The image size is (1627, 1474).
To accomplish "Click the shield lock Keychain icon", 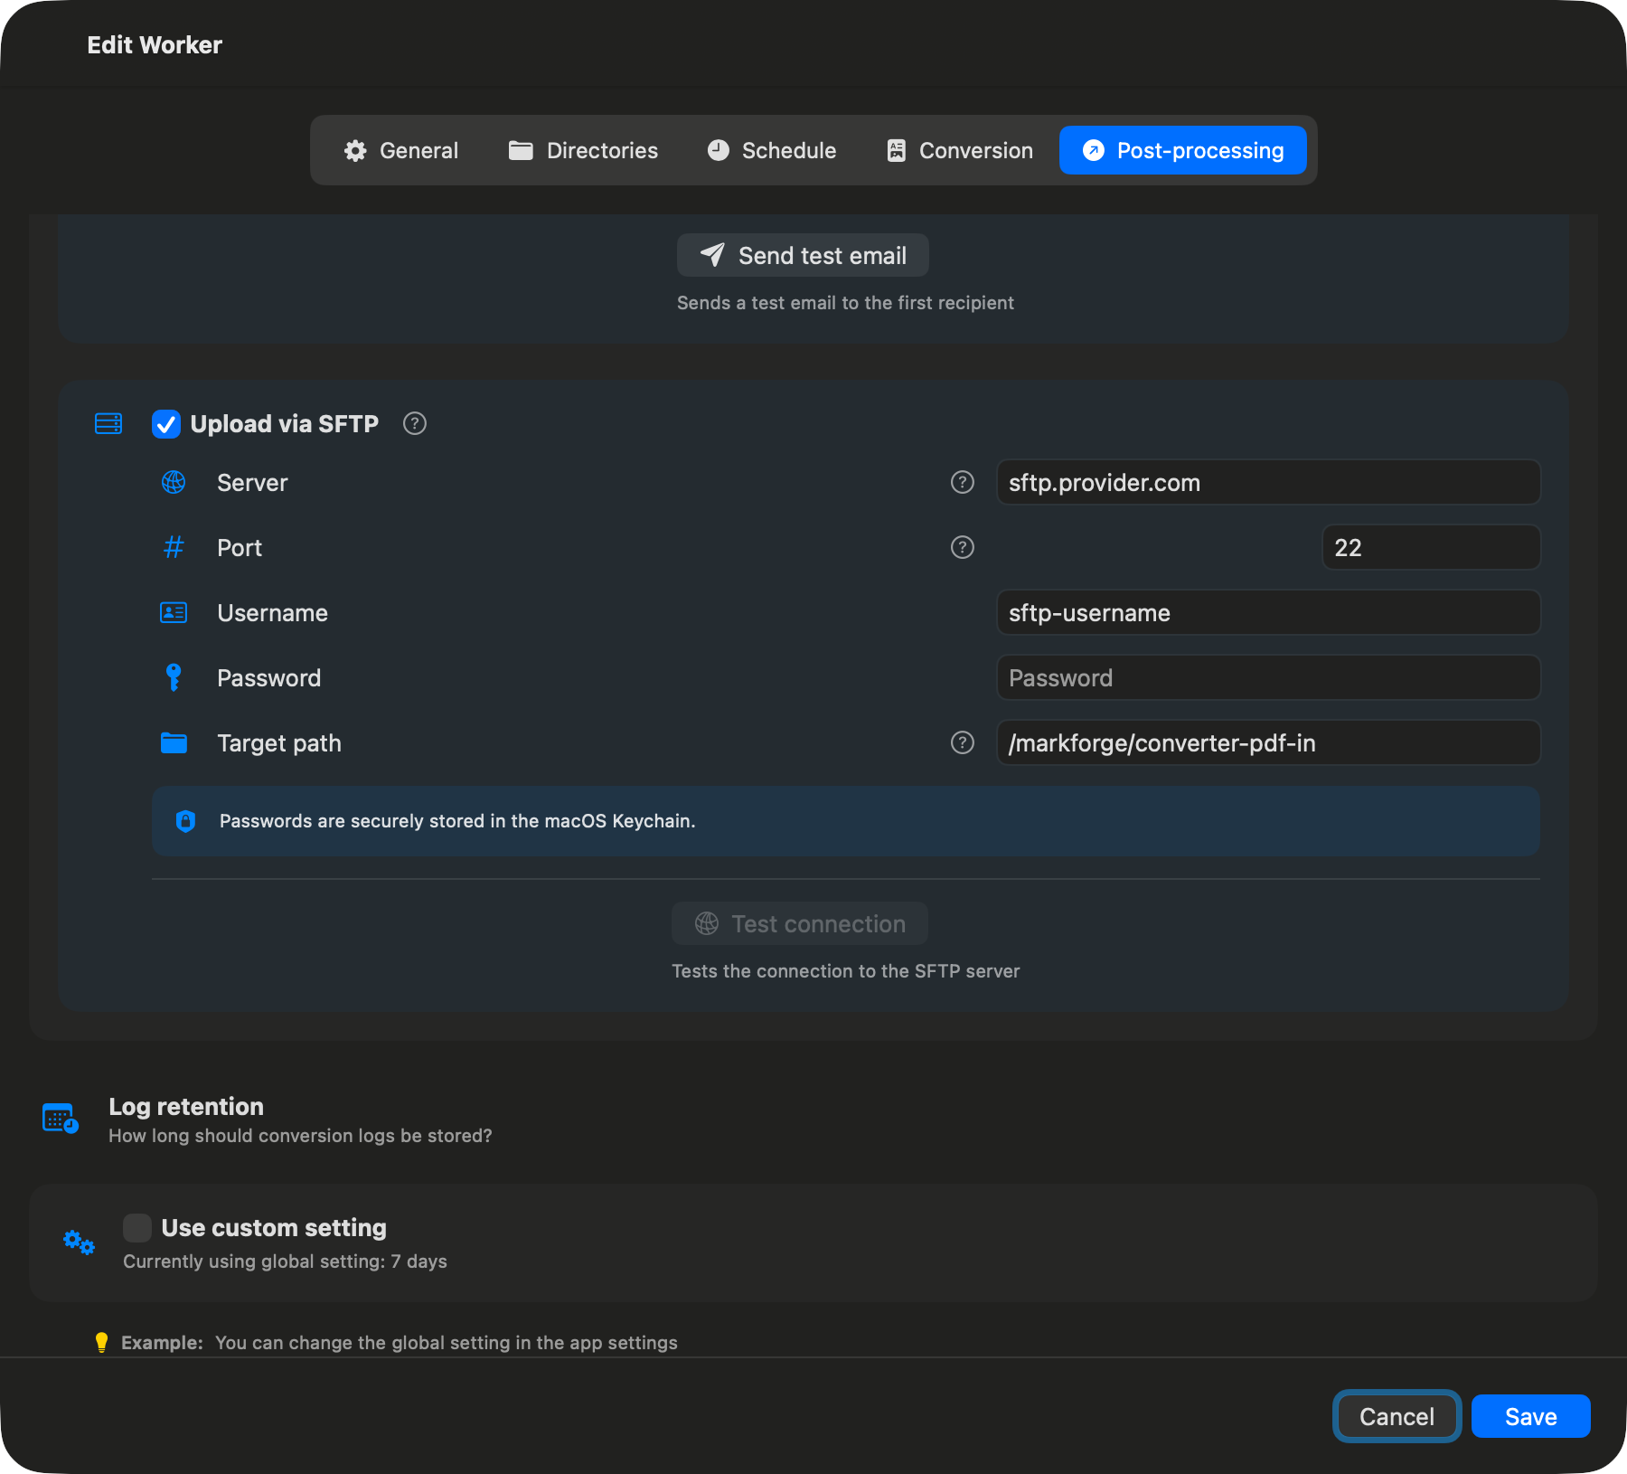I will [185, 821].
